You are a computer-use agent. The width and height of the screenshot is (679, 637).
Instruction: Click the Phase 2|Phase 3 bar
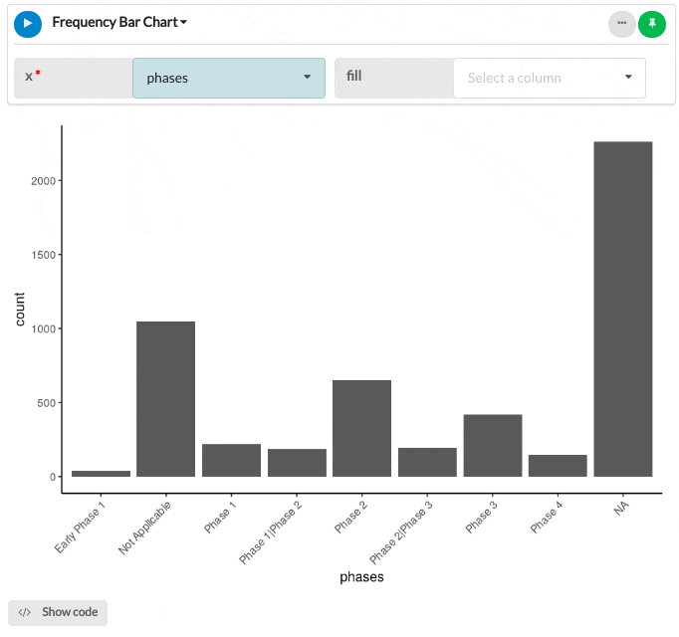pos(427,462)
